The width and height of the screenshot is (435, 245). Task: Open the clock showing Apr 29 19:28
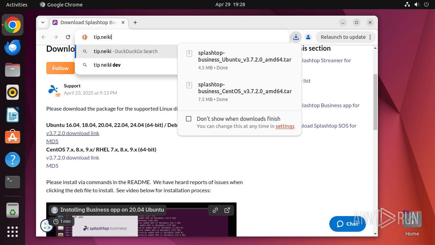[230, 4]
